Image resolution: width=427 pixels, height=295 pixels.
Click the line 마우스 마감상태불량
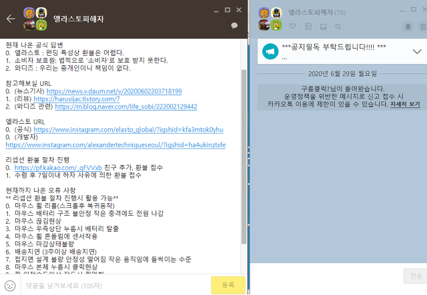coord(44,244)
